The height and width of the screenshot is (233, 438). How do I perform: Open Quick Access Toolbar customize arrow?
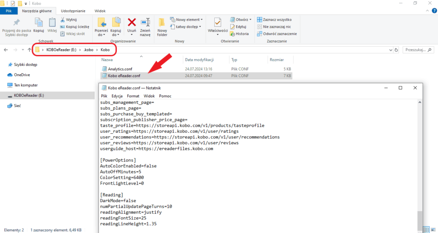(x=26, y=3)
